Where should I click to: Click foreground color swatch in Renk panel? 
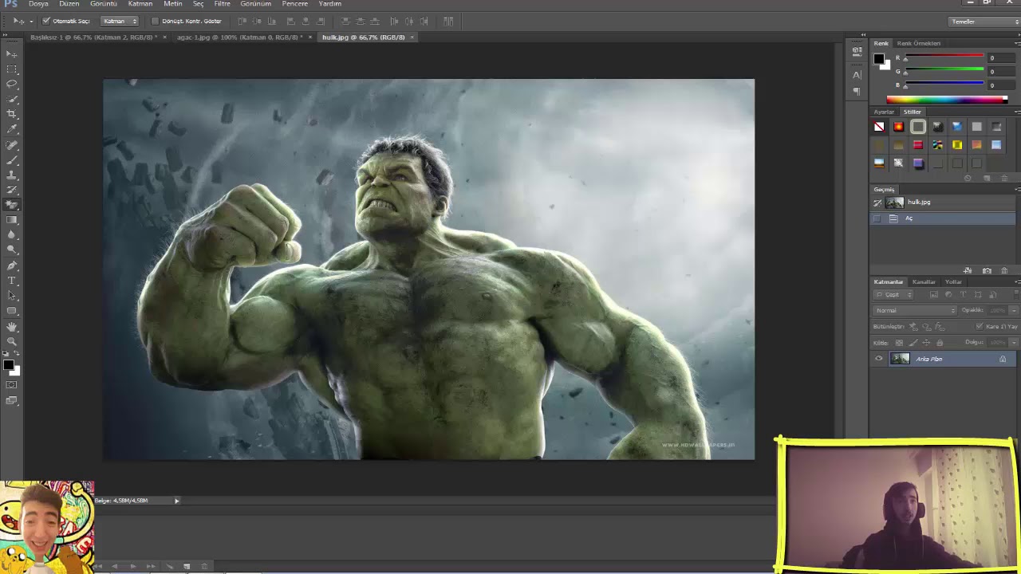(878, 59)
